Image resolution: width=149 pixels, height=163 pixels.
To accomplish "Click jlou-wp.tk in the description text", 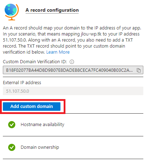I will [91, 34].
